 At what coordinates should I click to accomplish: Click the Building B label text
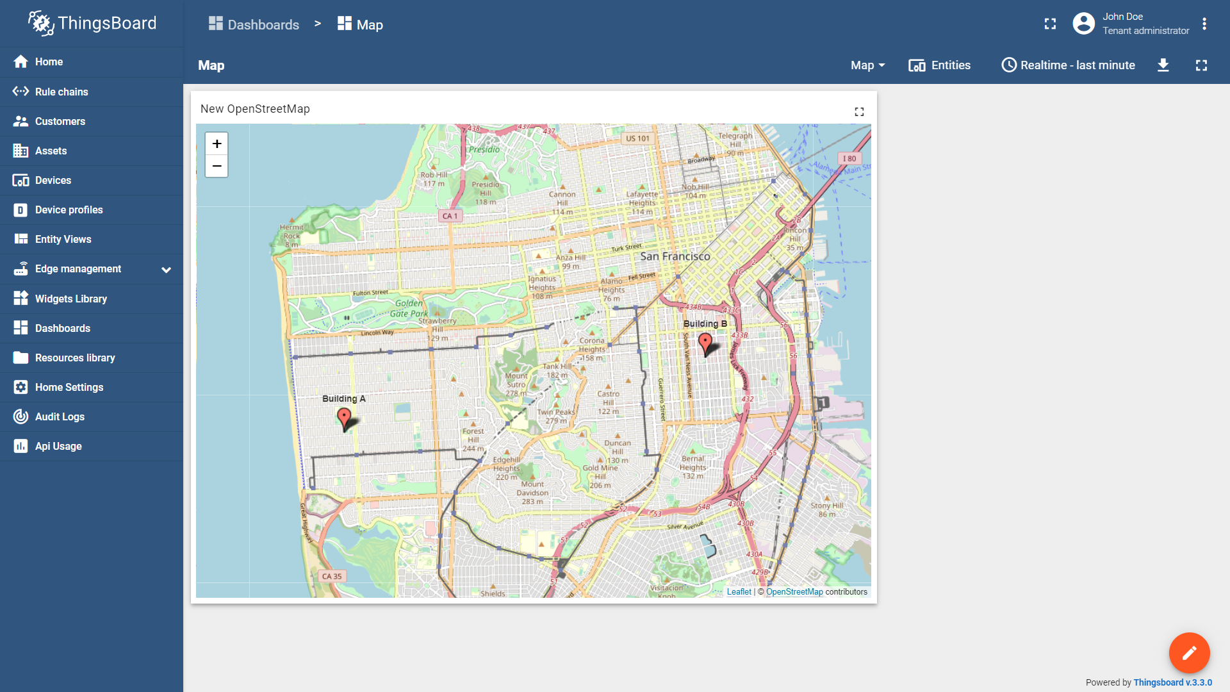[x=705, y=324]
